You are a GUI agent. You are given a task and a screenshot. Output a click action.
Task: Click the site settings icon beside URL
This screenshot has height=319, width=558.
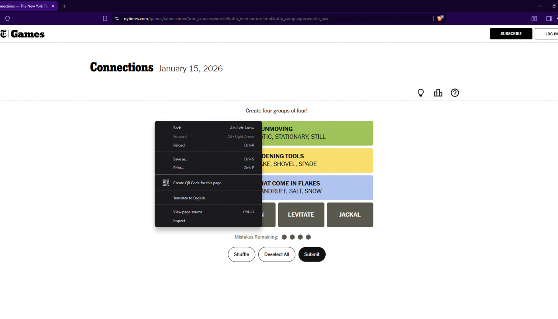coord(117,18)
